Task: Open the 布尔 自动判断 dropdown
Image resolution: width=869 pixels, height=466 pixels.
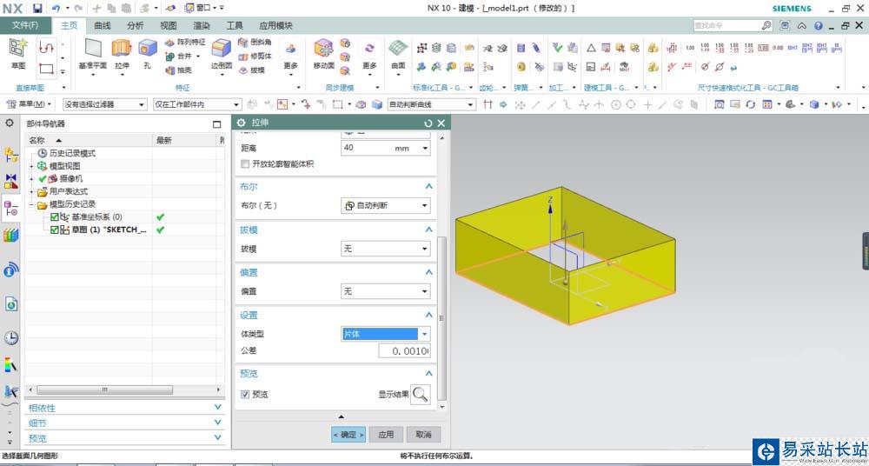Action: pyautogui.click(x=385, y=205)
